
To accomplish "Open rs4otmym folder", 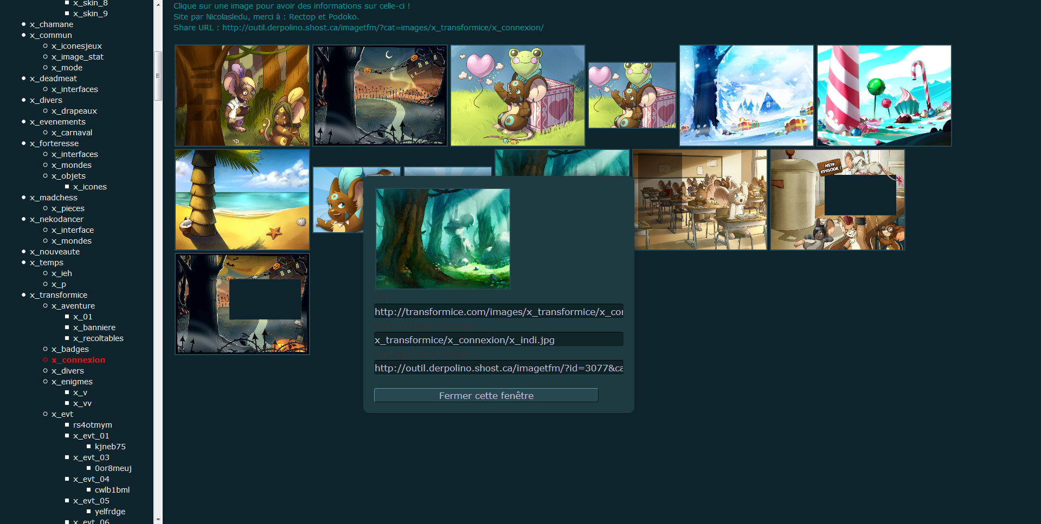I will (93, 425).
